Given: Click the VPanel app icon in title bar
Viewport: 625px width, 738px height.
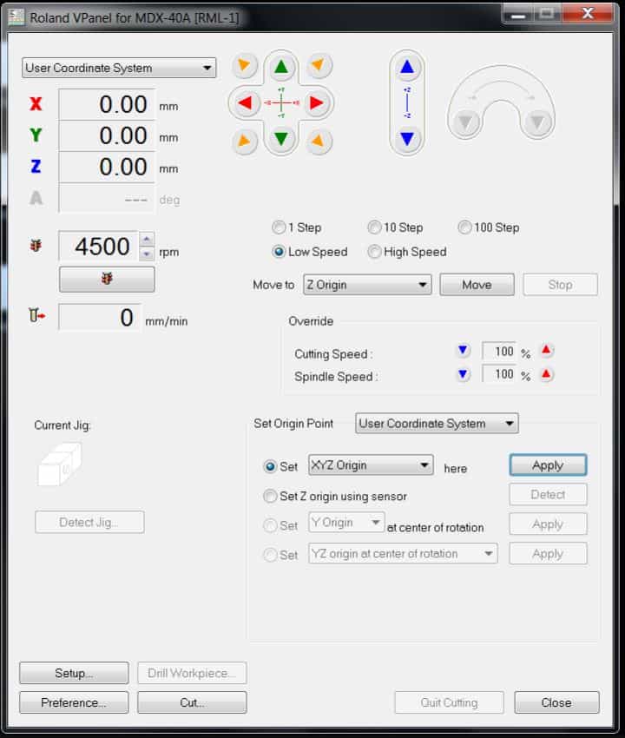Looking at the screenshot, I should pos(16,17).
